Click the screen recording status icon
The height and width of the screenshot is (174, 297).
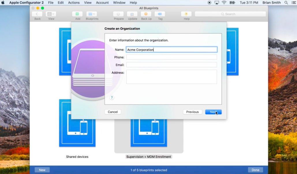coord(209,3)
